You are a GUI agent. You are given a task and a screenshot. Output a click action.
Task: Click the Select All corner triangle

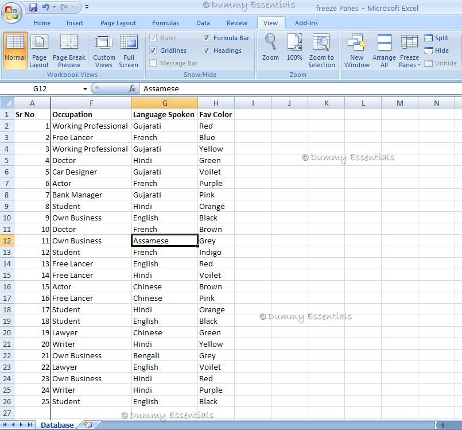point(7,103)
